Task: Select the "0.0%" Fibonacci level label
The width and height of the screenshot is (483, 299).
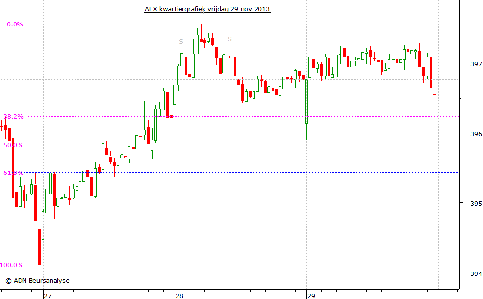Action: pos(15,25)
